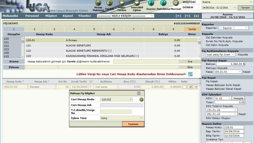Click the Üst Satırı Kopyala link

pyautogui.click(x=217, y=45)
